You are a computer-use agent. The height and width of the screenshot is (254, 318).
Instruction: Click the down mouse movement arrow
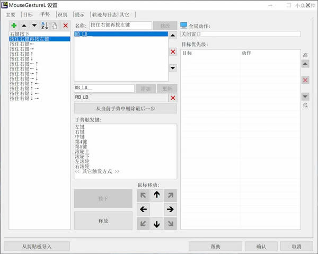(x=156, y=224)
